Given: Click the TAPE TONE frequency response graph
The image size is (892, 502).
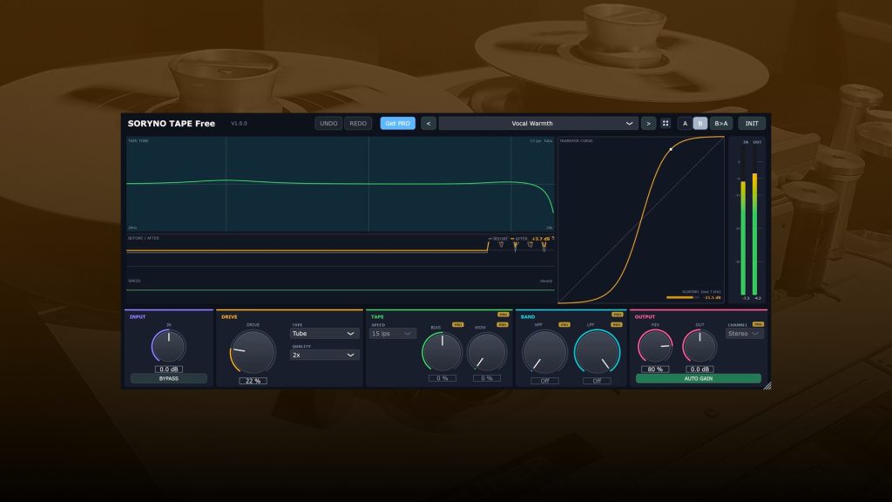Looking at the screenshot, I should [341, 184].
